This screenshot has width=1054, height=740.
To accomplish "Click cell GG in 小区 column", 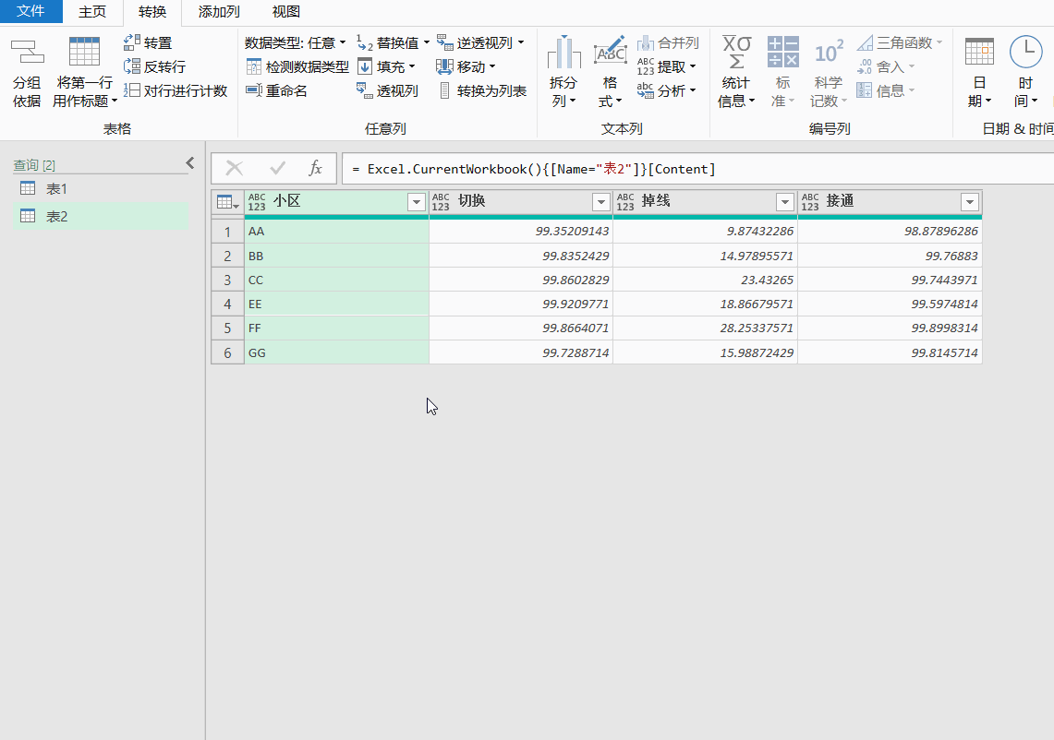I will coord(336,352).
